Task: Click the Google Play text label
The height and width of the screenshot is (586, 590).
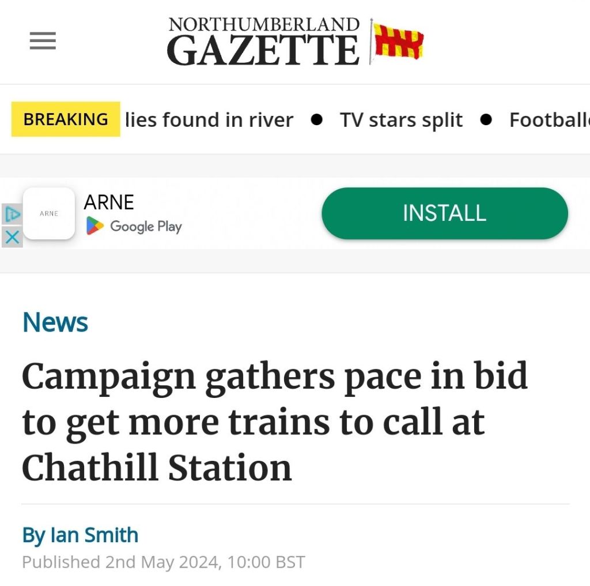Action: [146, 227]
